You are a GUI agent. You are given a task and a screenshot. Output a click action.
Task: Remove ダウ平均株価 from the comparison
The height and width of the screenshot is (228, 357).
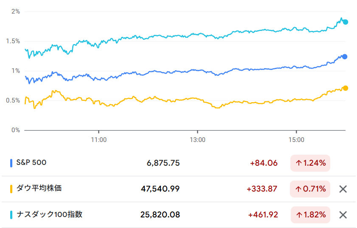coord(343,189)
